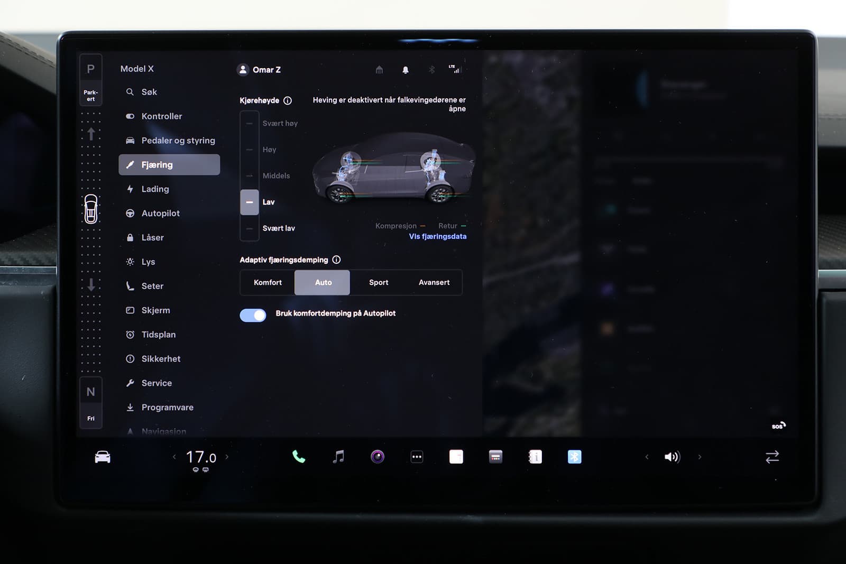This screenshot has height=564, width=846.
Task: Open Programvare settings
Action: 169,408
